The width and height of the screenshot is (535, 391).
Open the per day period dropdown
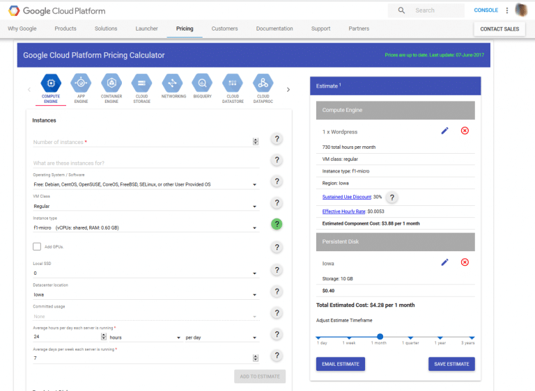[x=222, y=337]
